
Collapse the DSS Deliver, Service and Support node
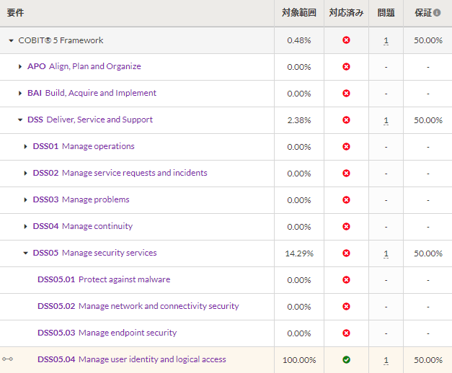20,120
